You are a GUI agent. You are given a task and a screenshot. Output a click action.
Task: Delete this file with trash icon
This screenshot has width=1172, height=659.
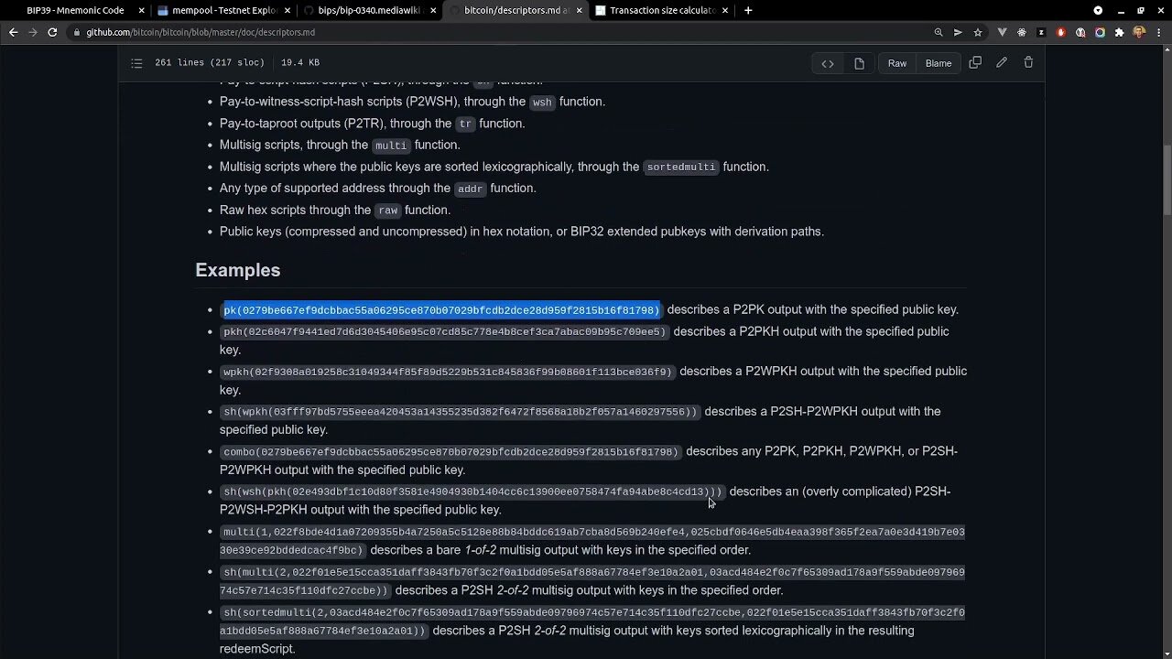point(1028,63)
